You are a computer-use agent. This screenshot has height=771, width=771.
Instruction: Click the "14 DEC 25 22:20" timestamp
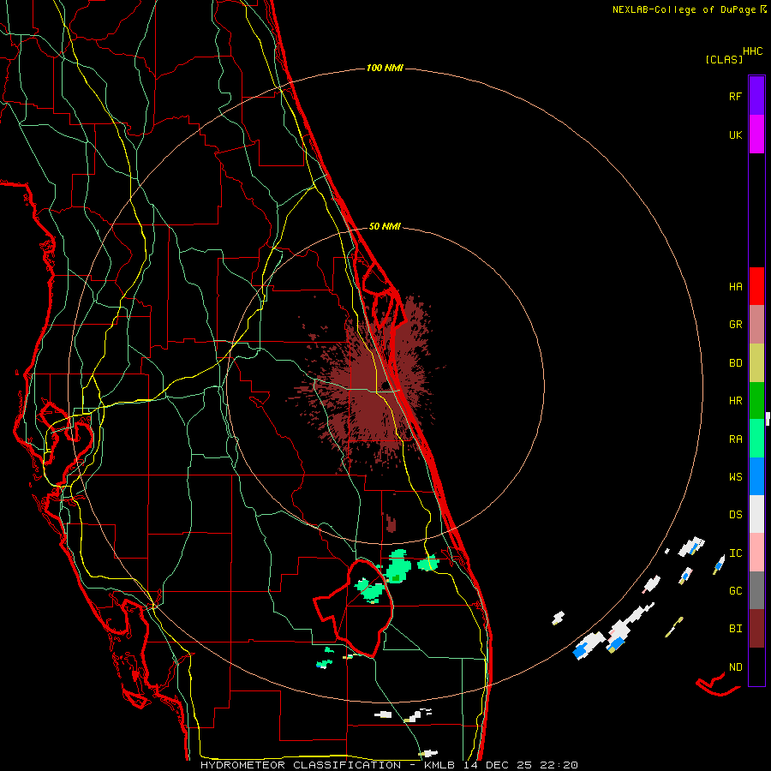[521, 765]
